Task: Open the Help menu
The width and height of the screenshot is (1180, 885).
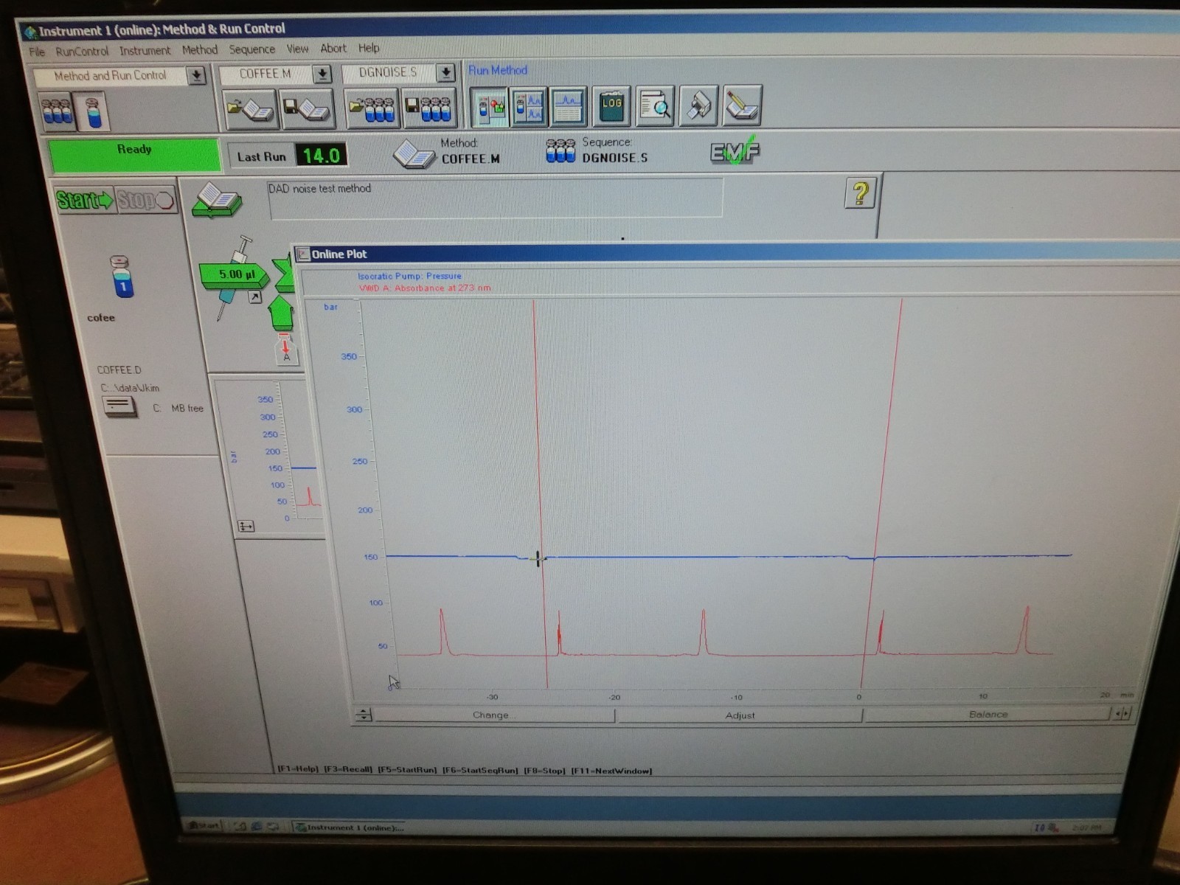Action: pyautogui.click(x=369, y=48)
